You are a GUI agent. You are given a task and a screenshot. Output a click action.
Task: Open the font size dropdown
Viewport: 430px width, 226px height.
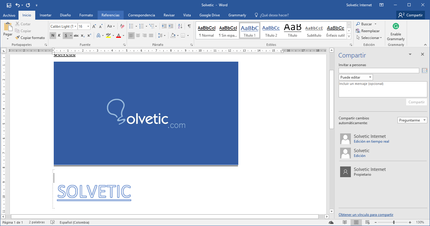[88, 27]
